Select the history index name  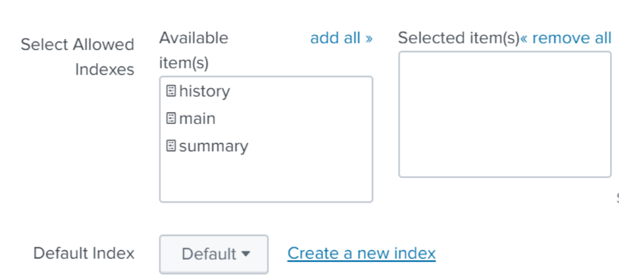204,91
